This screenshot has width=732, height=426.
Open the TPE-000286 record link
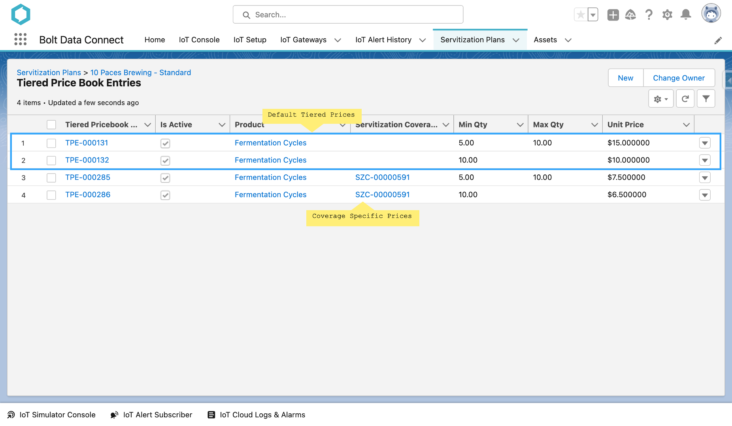tap(88, 195)
